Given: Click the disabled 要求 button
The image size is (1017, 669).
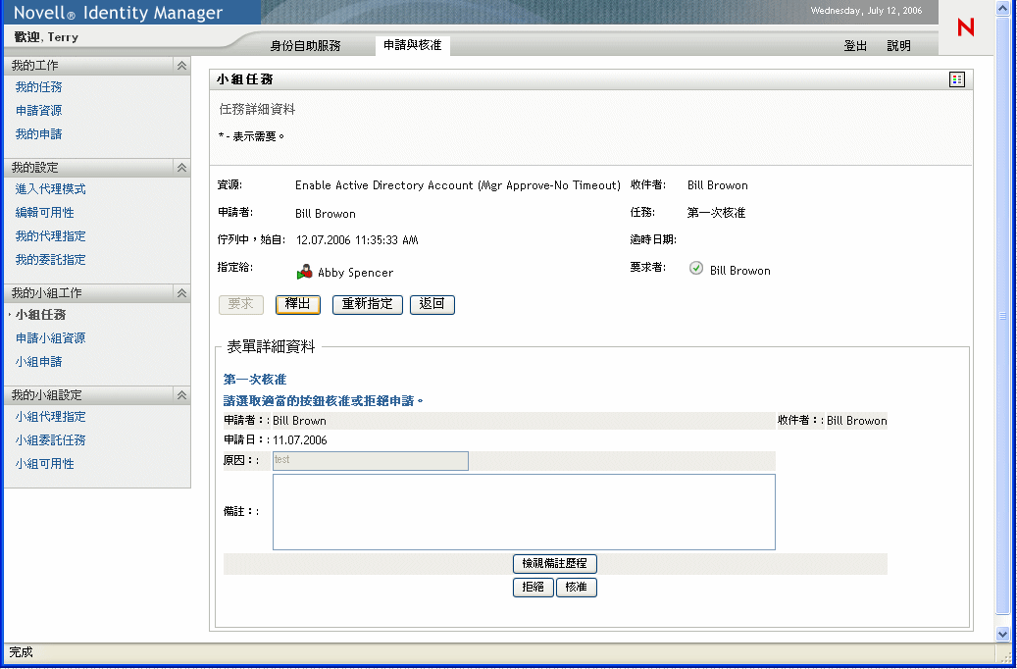Looking at the screenshot, I should point(241,304).
